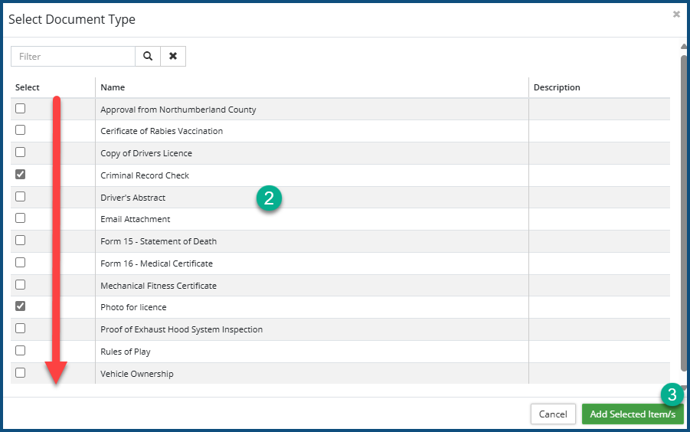Select the Vehicle Ownership checkbox
This screenshot has height=432, width=690.
pos(21,373)
